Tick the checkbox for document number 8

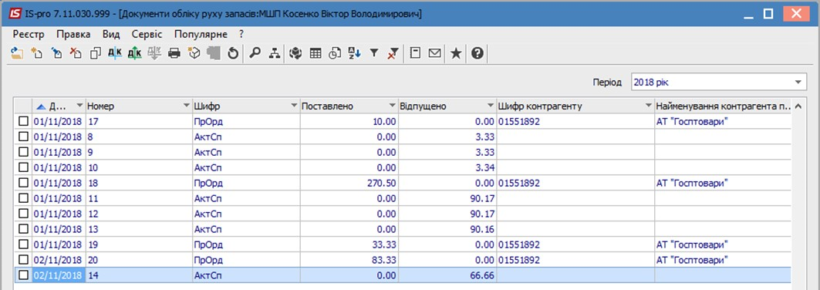click(23, 137)
